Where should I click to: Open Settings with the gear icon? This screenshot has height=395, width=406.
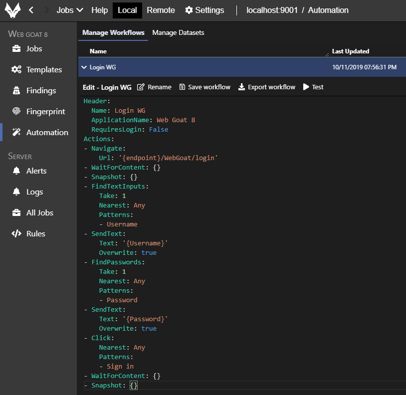(x=204, y=10)
